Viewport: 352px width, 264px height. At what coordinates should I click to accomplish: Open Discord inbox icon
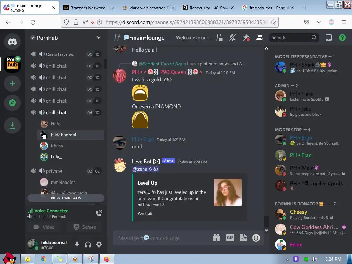pyautogui.click(x=328, y=37)
